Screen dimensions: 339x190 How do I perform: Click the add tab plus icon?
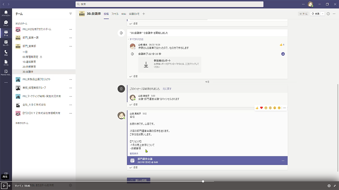144,14
